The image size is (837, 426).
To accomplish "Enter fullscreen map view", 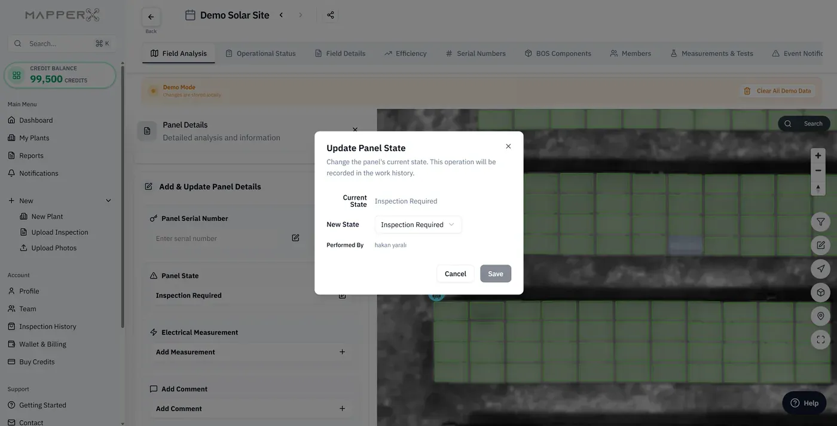I will click(821, 339).
